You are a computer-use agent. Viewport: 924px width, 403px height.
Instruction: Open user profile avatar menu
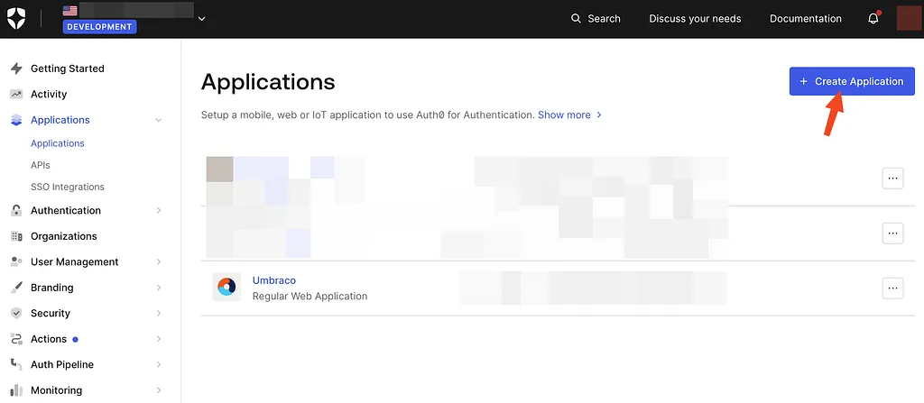(x=909, y=18)
